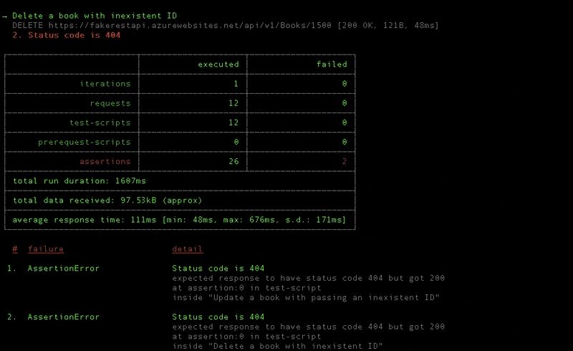
Task: Click the failed value 0 for prerequest-scripts
Action: click(345, 142)
